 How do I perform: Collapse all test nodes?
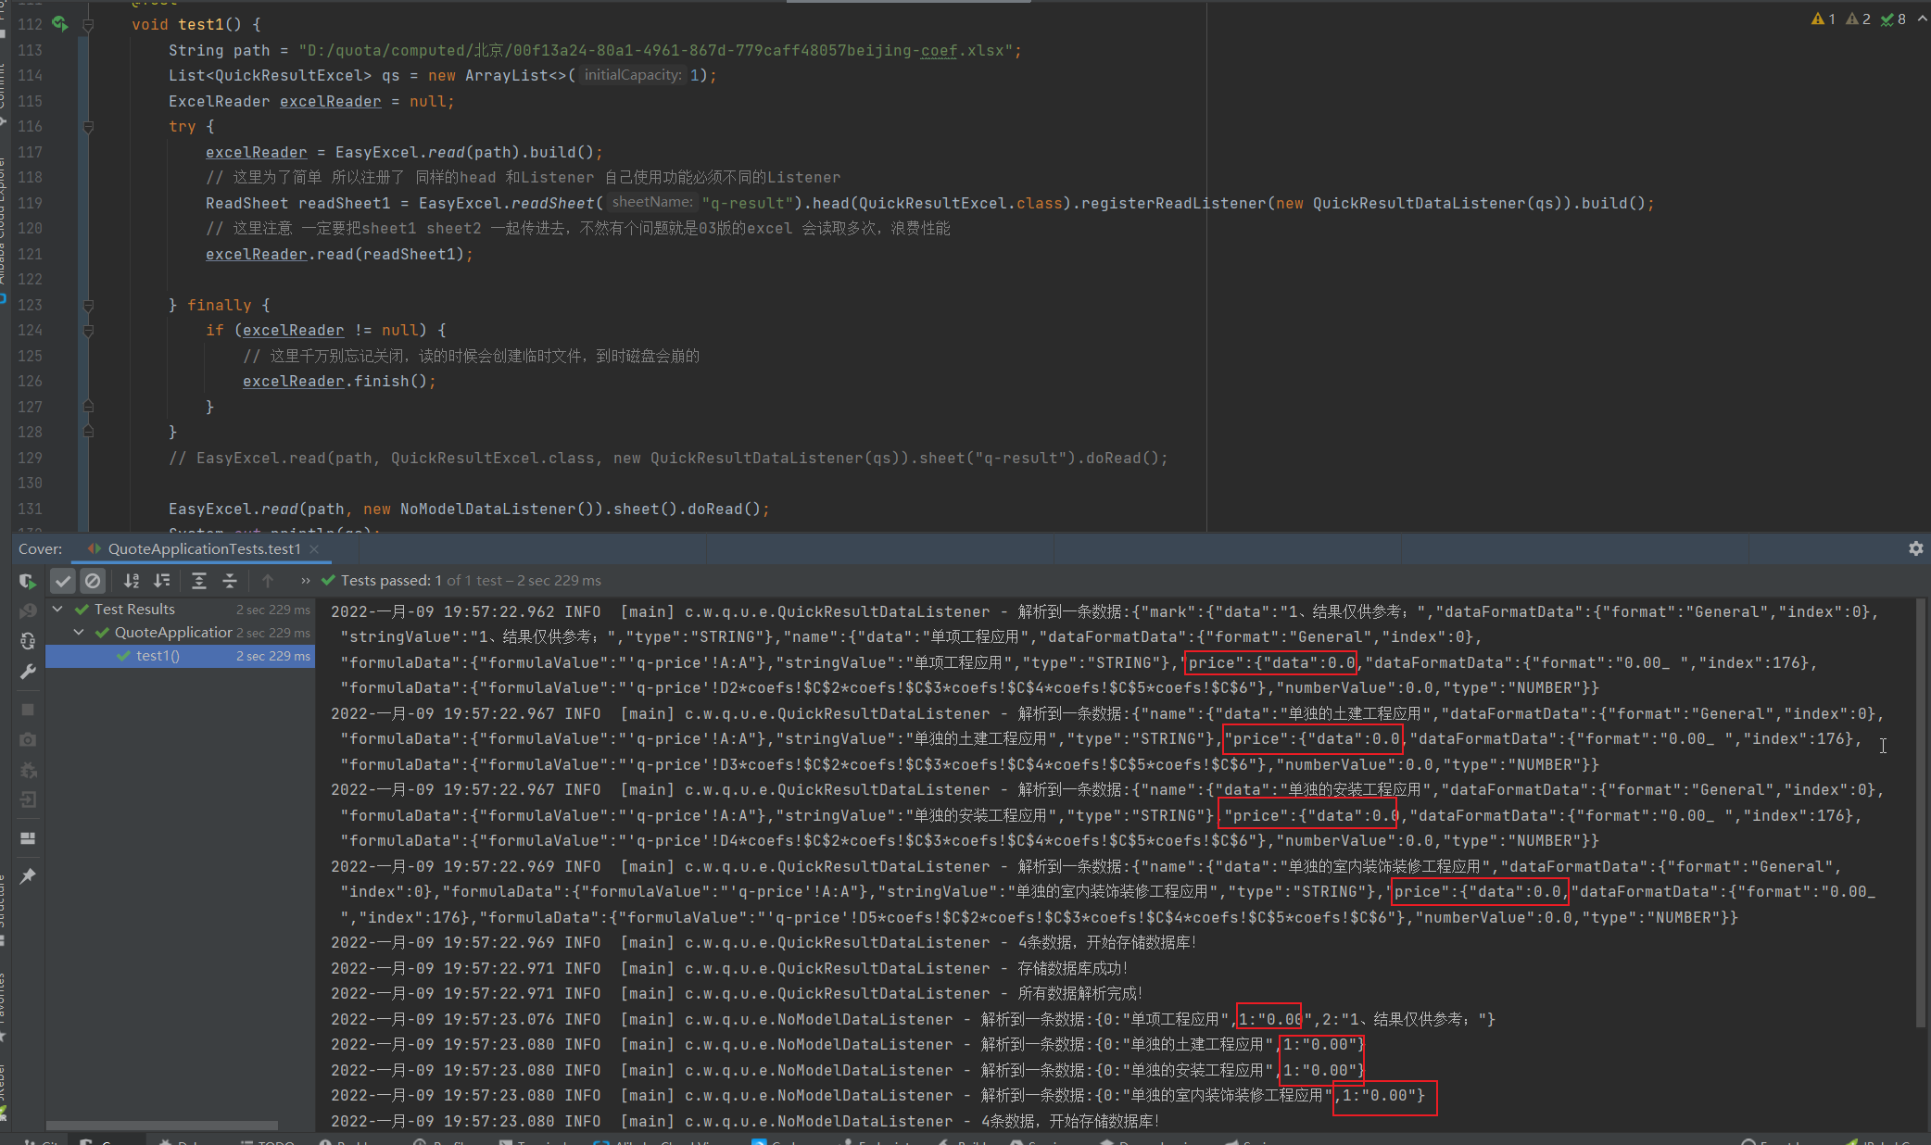click(x=230, y=581)
